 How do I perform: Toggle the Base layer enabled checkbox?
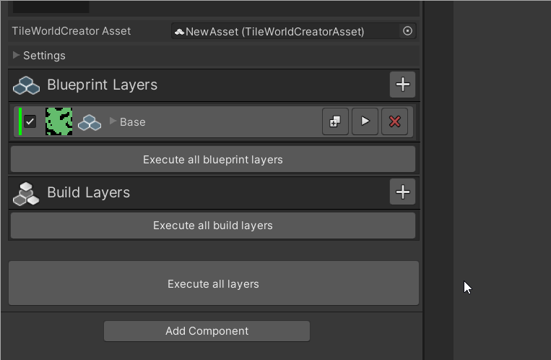coord(30,121)
